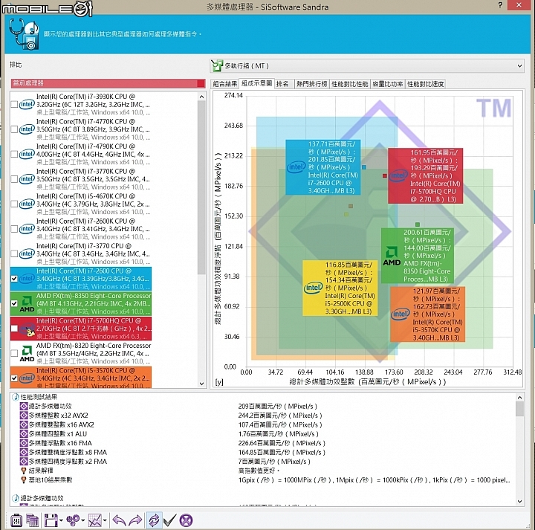Click the forward arrow icon

[x=135, y=520]
